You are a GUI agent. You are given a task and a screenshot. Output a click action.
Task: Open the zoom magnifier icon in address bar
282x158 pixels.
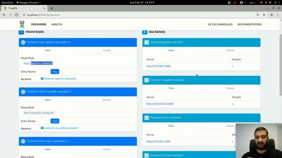pyautogui.click(x=258, y=15)
